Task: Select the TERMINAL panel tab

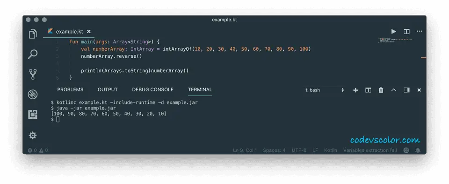Action: [200, 89]
